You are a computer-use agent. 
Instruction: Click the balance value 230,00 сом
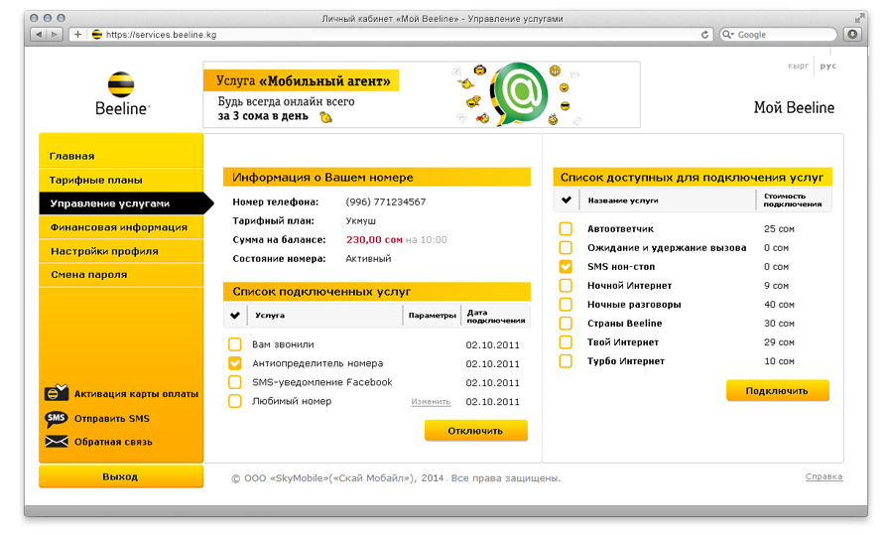coord(374,240)
